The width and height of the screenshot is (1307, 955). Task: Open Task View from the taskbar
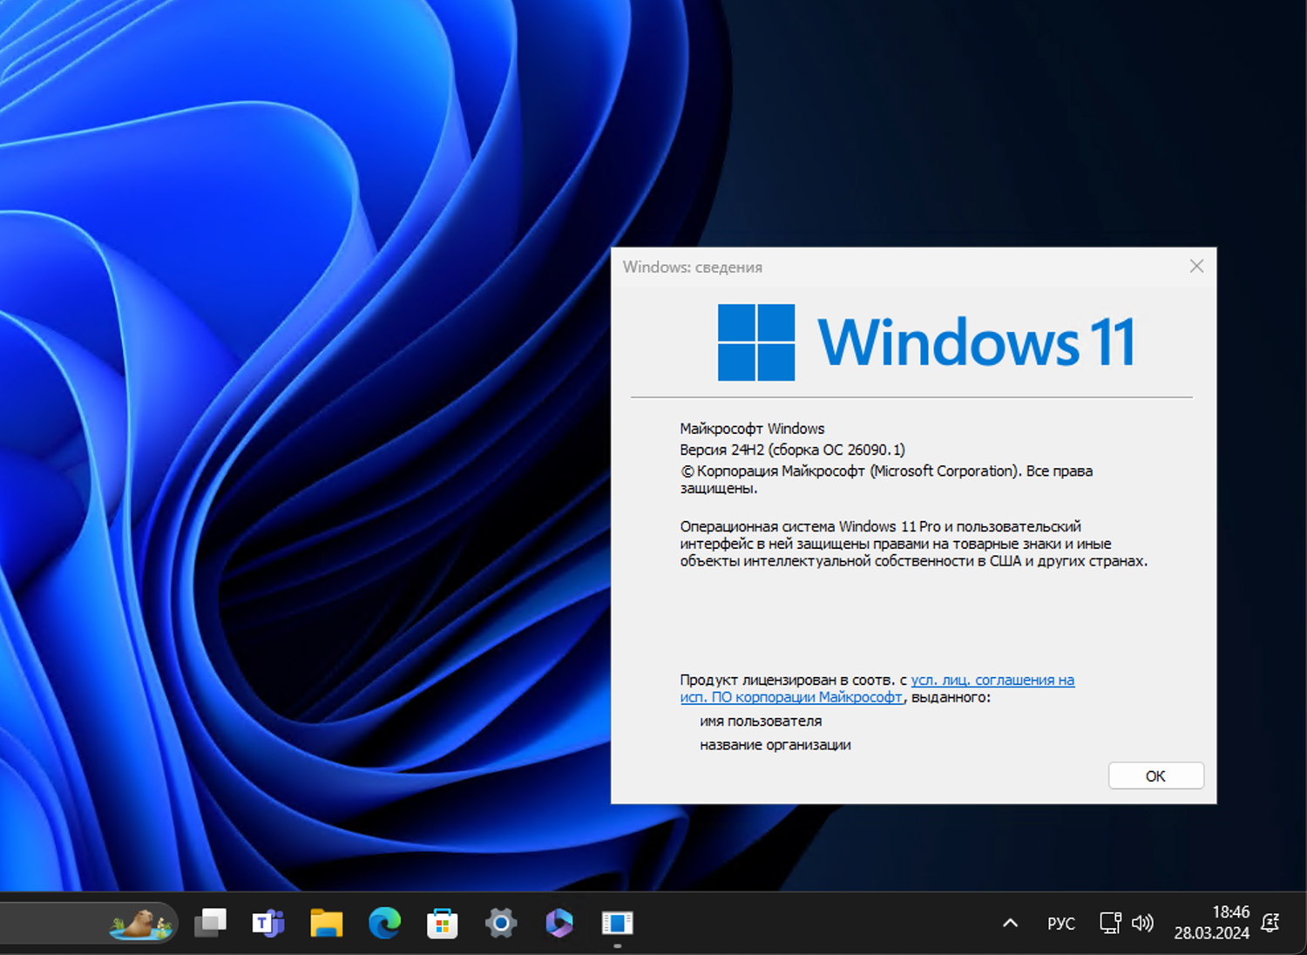pyautogui.click(x=211, y=924)
